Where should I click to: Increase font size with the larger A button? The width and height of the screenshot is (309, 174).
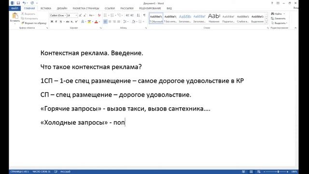80,15
